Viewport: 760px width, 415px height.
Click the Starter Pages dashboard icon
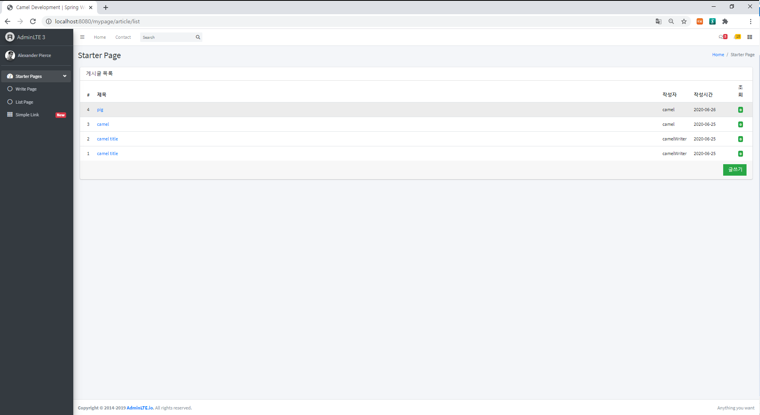pos(10,76)
